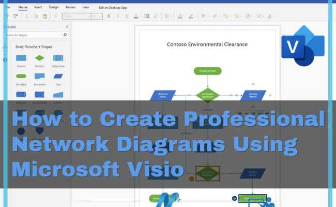Click Basic Flowchart Shapes heading

coord(34,47)
